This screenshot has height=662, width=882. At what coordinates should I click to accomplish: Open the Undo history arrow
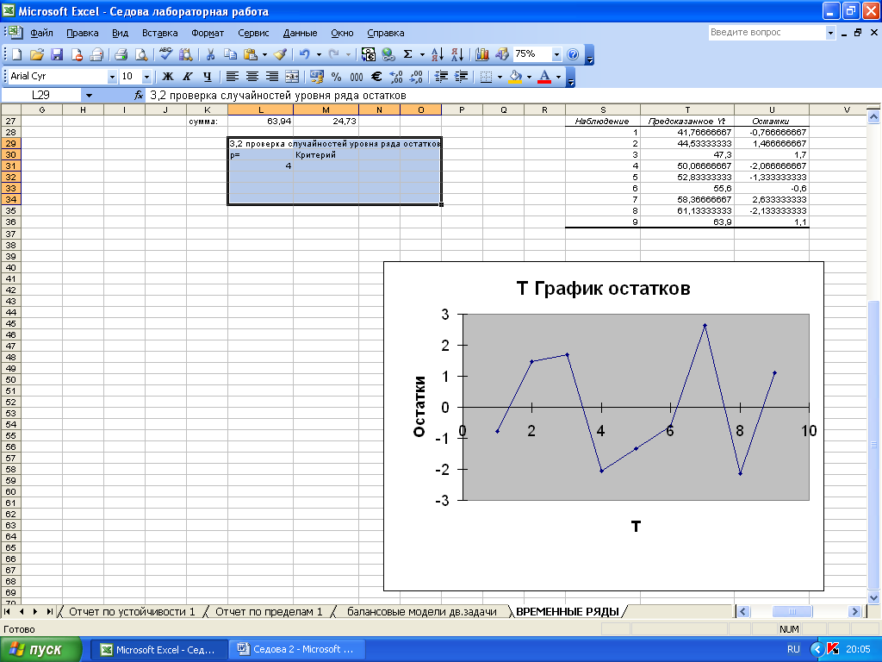(x=319, y=54)
